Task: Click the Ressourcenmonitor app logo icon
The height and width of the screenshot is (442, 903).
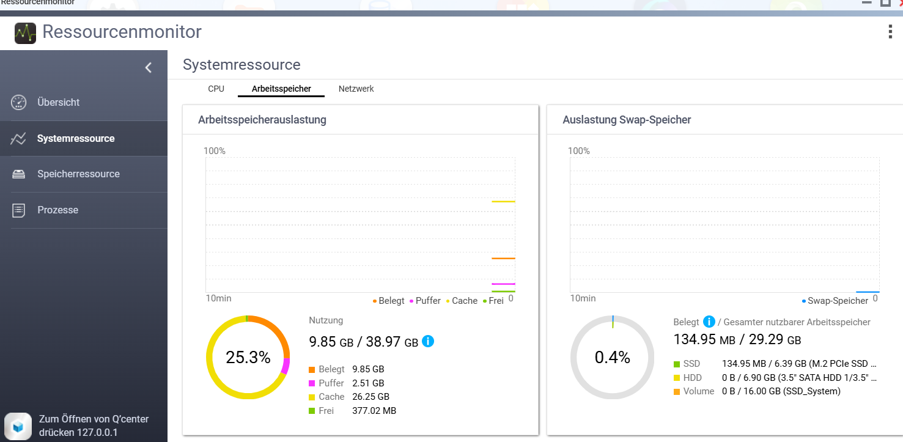Action: coord(26,32)
